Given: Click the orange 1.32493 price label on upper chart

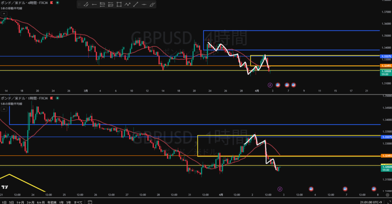Looking at the screenshot, I should [x=386, y=66].
